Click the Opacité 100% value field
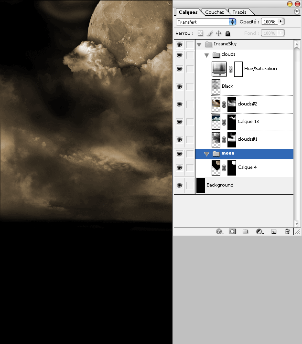302x344 pixels. pyautogui.click(x=270, y=21)
